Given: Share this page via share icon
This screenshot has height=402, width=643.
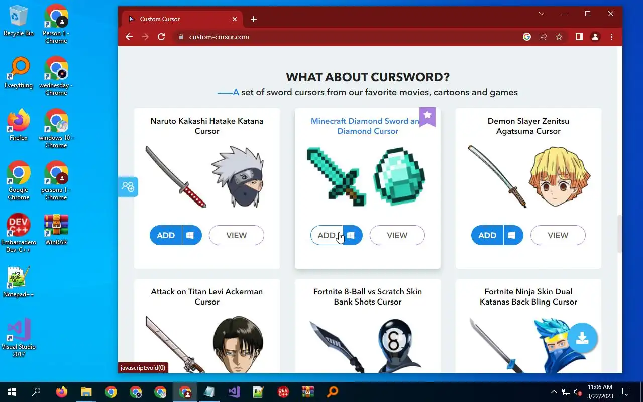Looking at the screenshot, I should 543,37.
